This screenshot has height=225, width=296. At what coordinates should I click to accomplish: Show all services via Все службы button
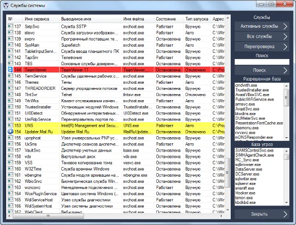pyautogui.click(x=262, y=36)
